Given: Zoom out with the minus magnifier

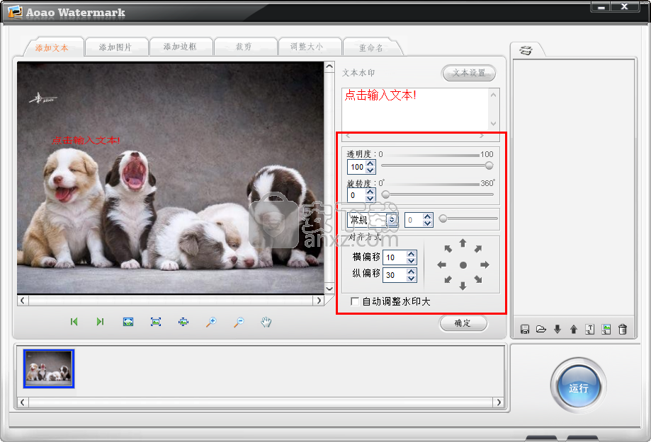Looking at the screenshot, I should pos(239,322).
